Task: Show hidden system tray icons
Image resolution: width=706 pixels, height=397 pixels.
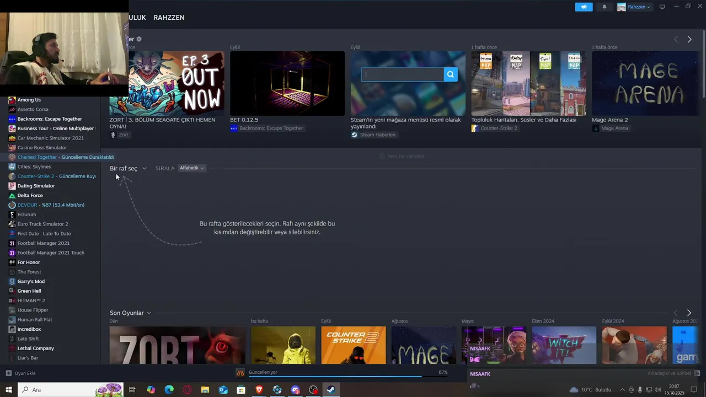Action: [x=623, y=390]
